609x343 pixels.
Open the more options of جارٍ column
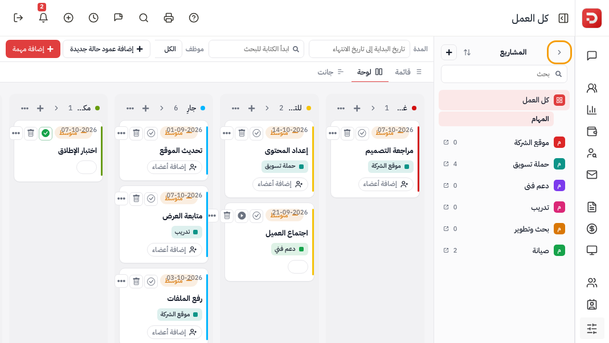[130, 108]
